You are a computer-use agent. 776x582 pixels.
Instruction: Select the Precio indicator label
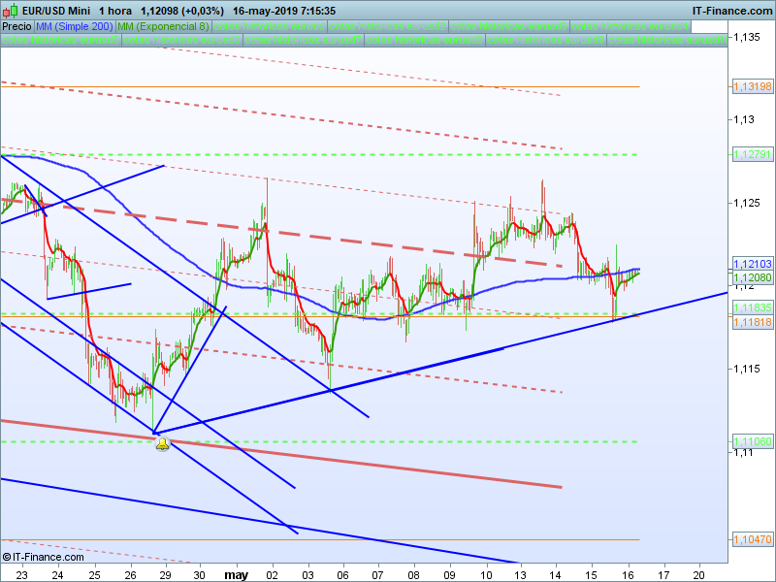16,26
